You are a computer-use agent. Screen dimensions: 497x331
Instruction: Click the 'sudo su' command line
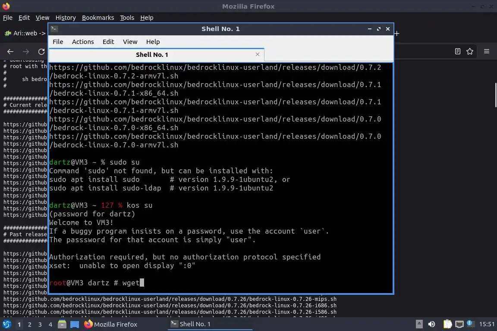(94, 162)
